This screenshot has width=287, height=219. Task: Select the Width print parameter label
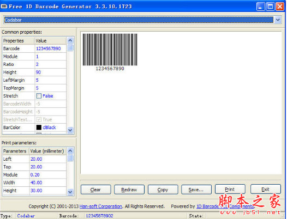(9, 182)
